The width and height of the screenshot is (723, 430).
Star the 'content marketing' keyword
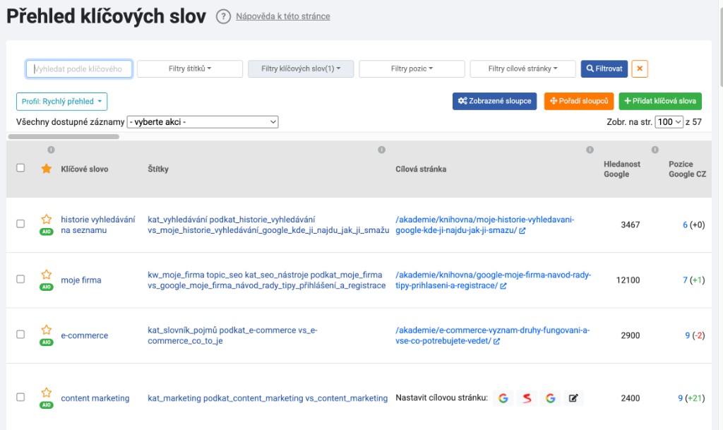pyautogui.click(x=47, y=392)
